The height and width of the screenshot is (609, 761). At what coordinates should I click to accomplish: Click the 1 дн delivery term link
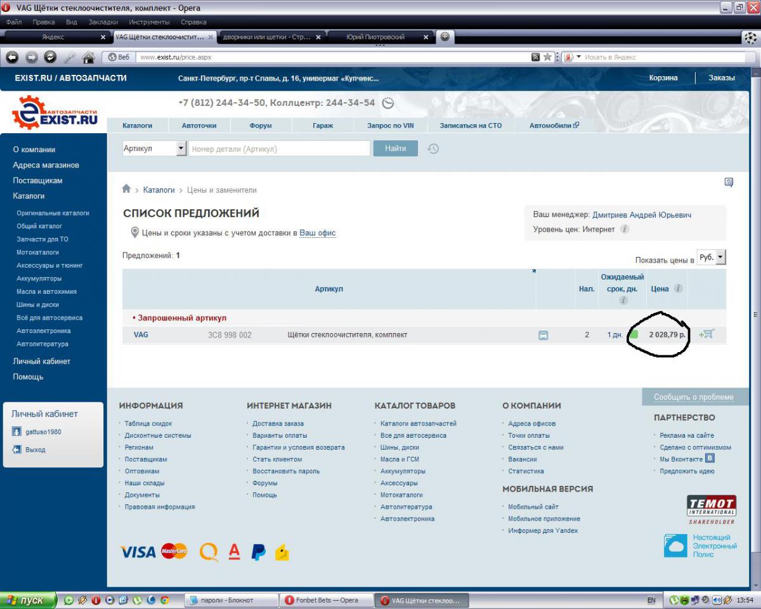(x=614, y=335)
